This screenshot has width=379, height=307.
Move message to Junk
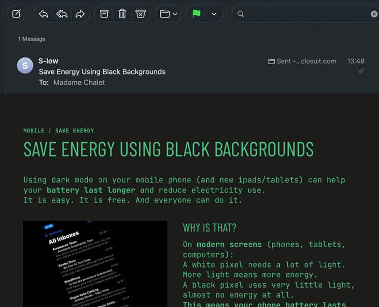(141, 14)
